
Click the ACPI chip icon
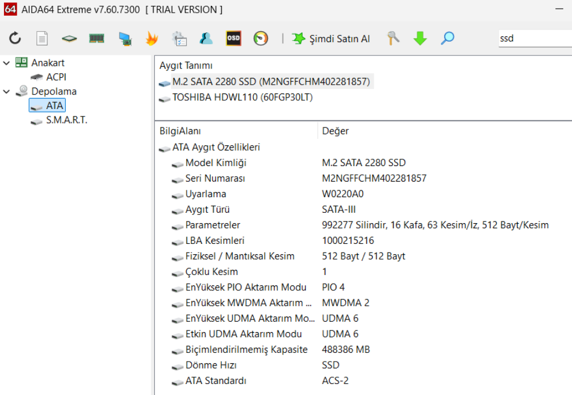36,77
